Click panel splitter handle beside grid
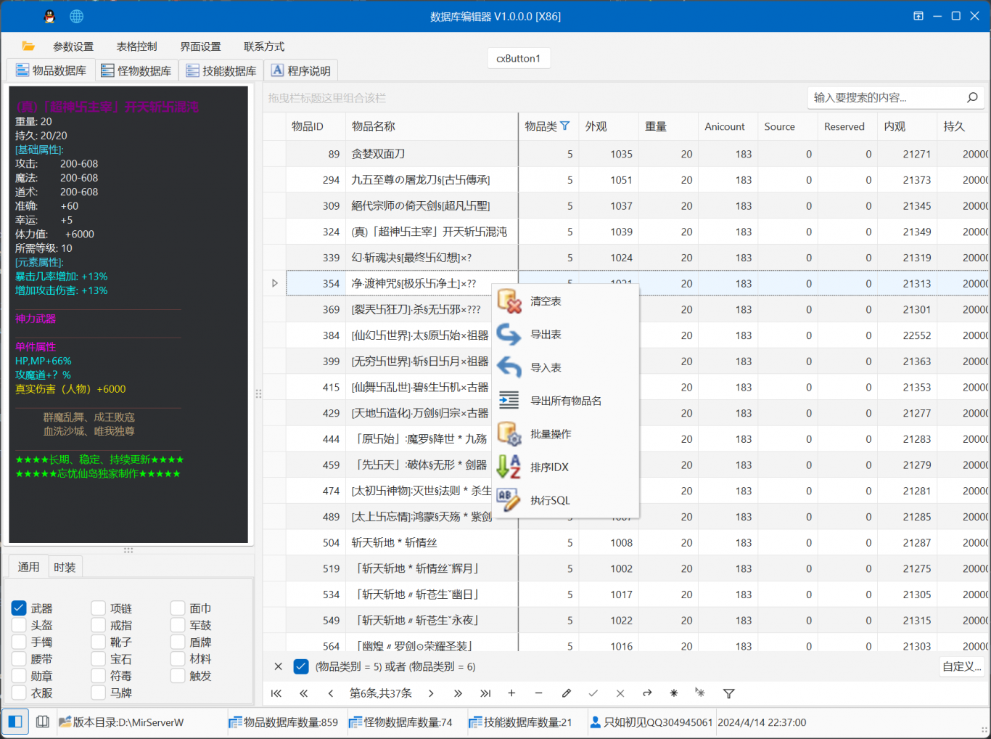The image size is (991, 739). coord(258,393)
